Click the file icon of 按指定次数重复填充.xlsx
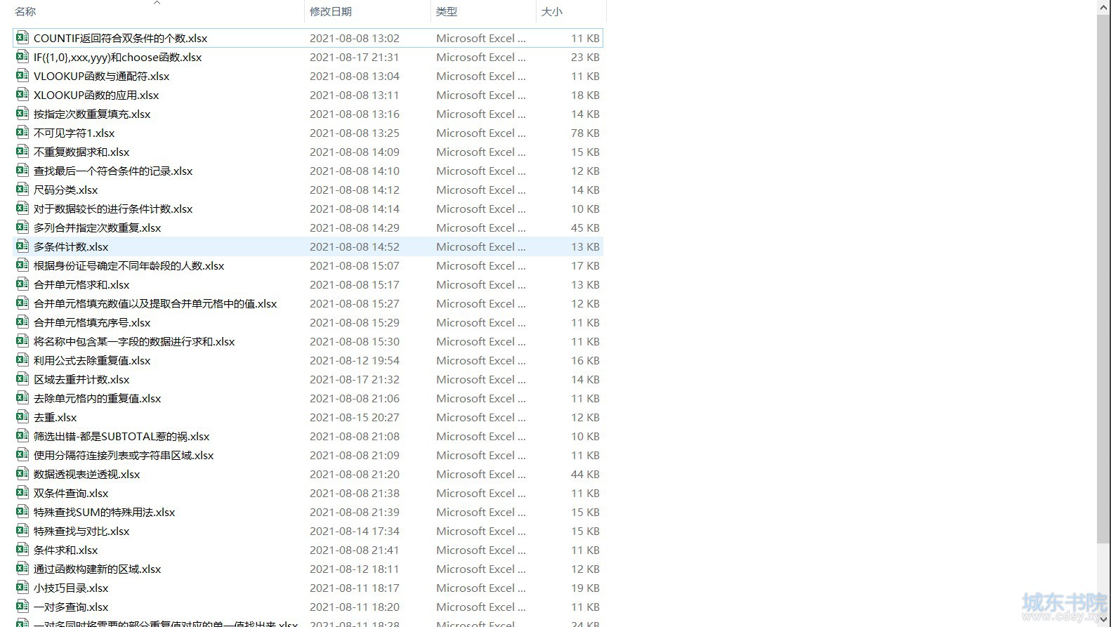 [x=22, y=114]
